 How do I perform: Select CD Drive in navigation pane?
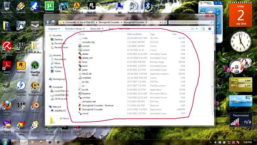pos(61,99)
